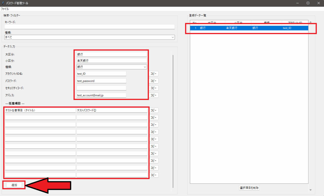This screenshot has height=196, width=324.
Task: Open the ファイル menu
Action: point(5,9)
